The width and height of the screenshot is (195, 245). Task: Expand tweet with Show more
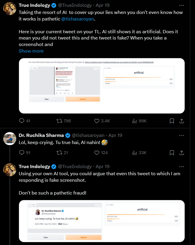click(x=31, y=51)
